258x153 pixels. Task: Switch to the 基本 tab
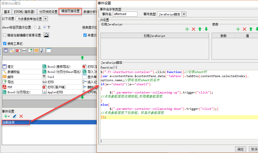coord(7,12)
